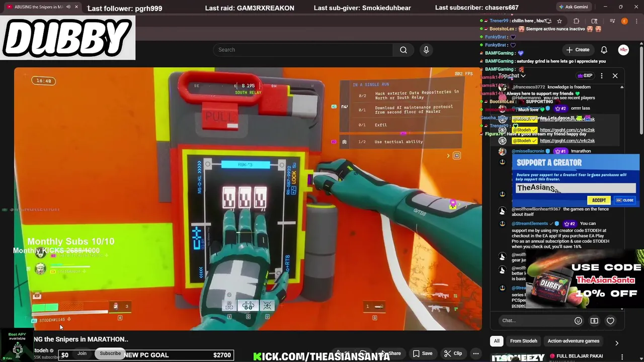Screen dimensions: 644x362
Task: Click the install app icon in the address bar
Action: coord(548,21)
